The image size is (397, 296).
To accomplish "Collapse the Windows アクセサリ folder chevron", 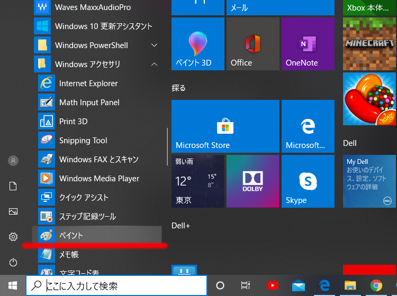I will pos(154,64).
